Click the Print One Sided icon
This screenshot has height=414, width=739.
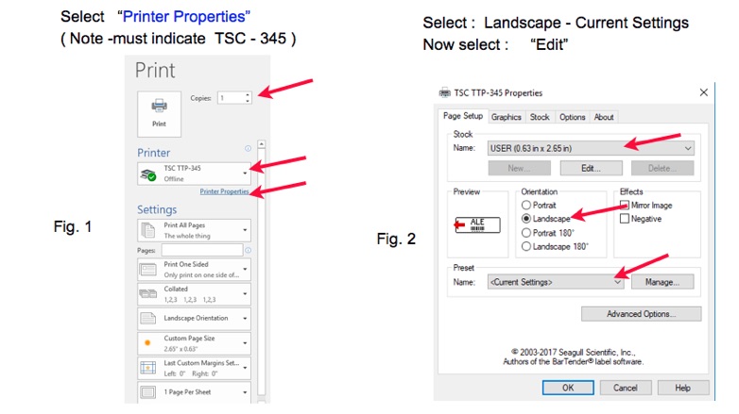point(148,270)
